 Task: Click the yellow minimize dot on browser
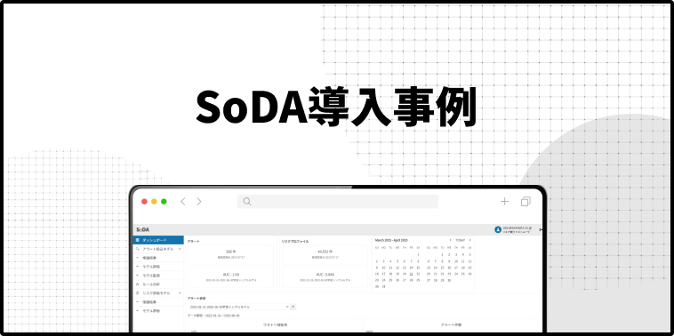click(154, 202)
